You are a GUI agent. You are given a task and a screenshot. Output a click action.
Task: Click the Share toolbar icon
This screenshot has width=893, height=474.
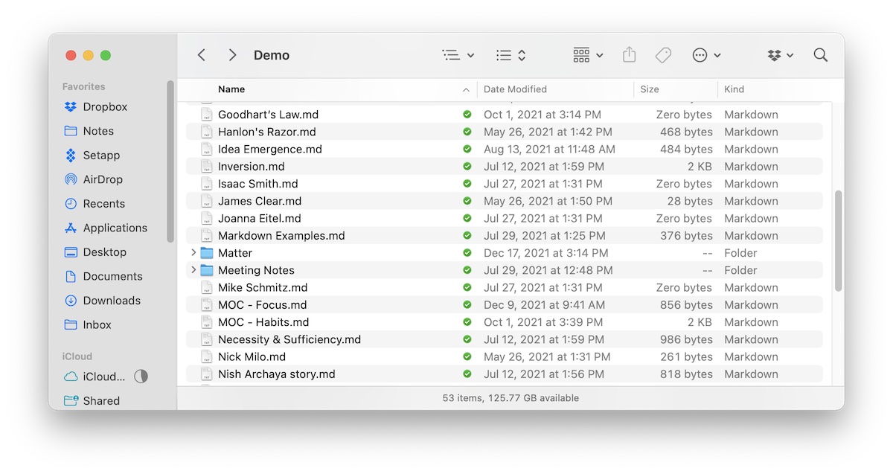[630, 55]
